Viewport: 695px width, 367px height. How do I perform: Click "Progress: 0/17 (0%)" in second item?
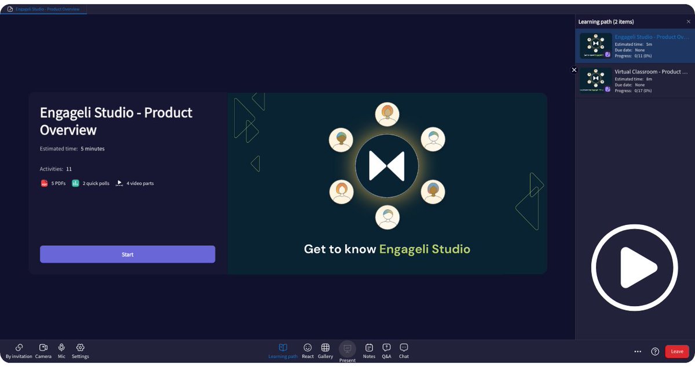click(633, 91)
